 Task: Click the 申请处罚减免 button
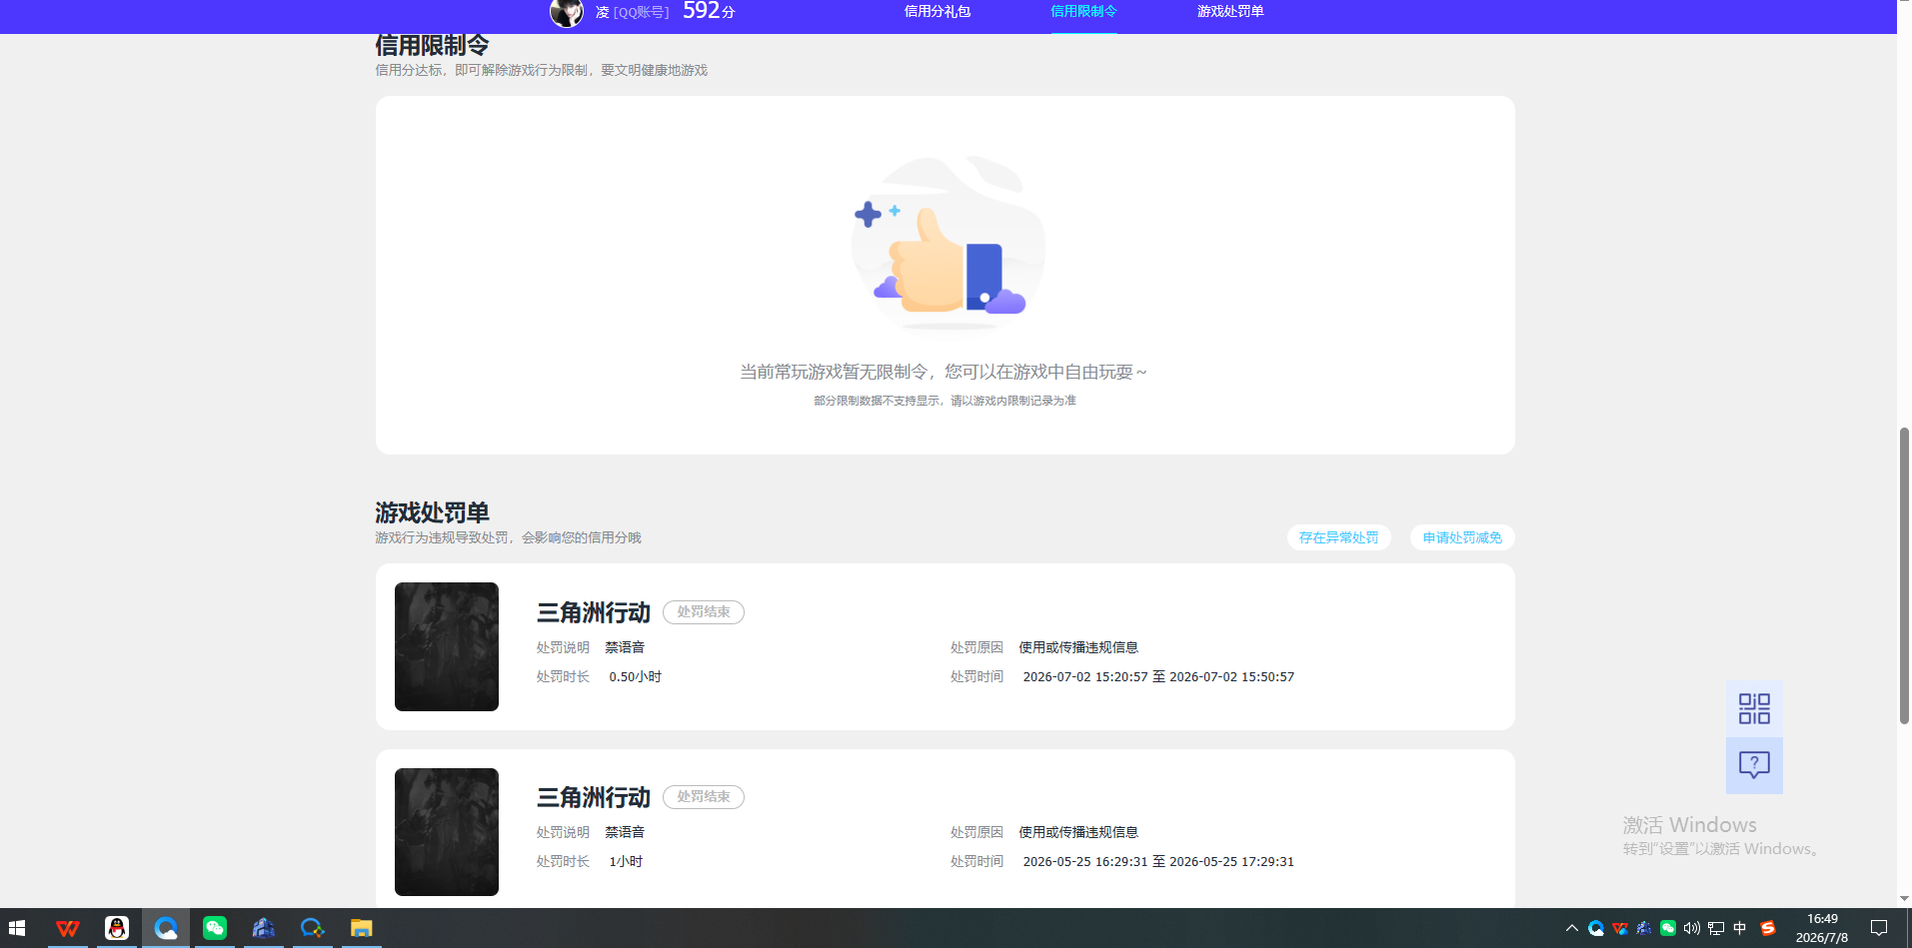click(1462, 537)
